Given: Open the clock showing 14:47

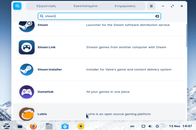Looking at the screenshot, I should pyautogui.click(x=180, y=126).
